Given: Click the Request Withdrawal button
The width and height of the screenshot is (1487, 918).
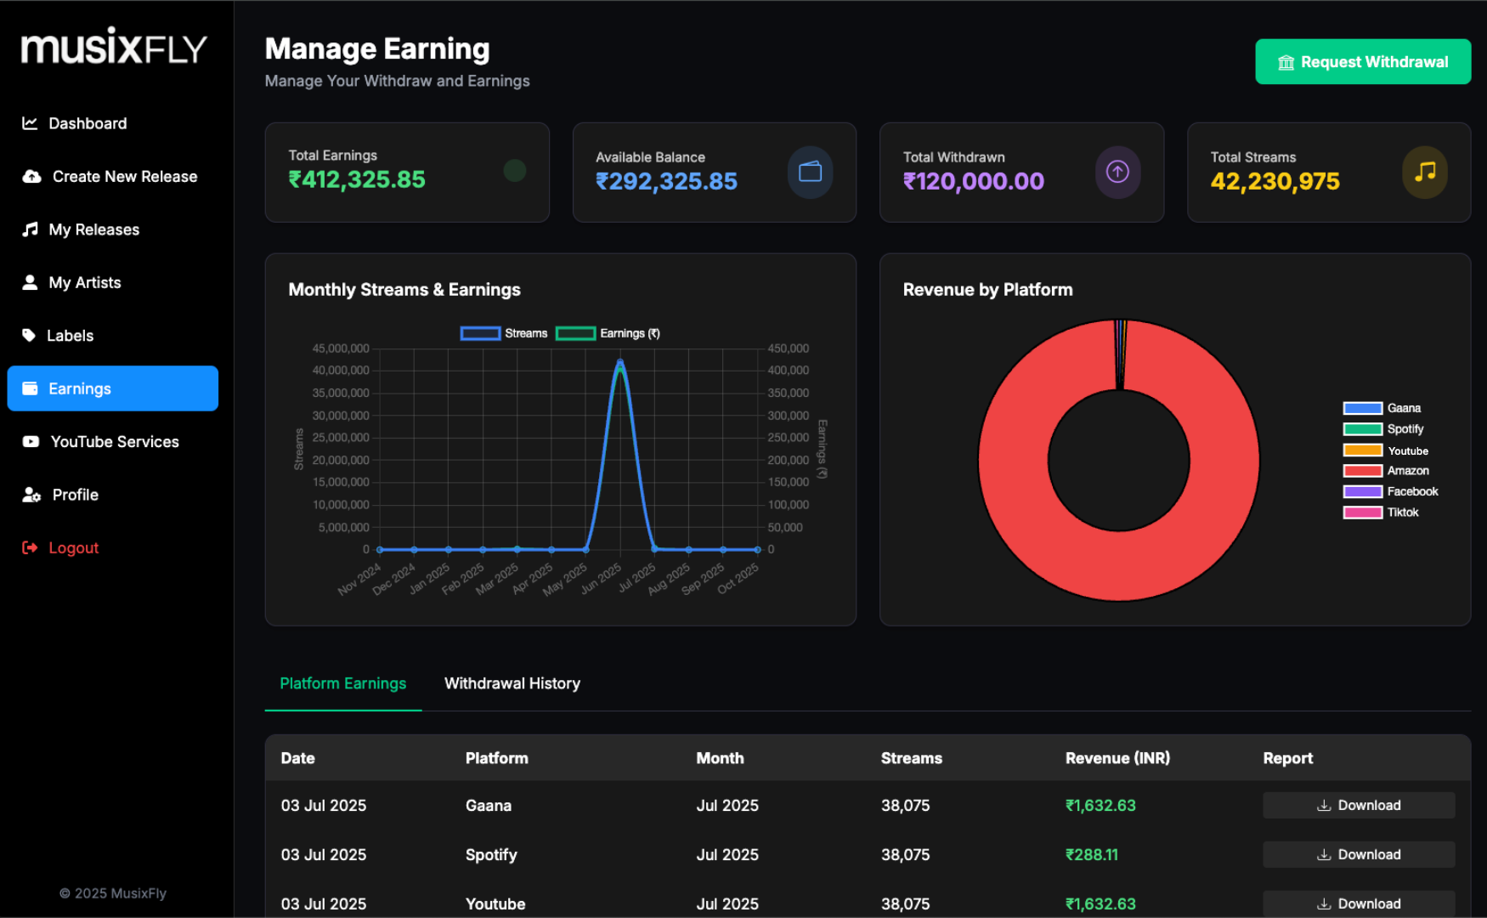Looking at the screenshot, I should (1362, 62).
